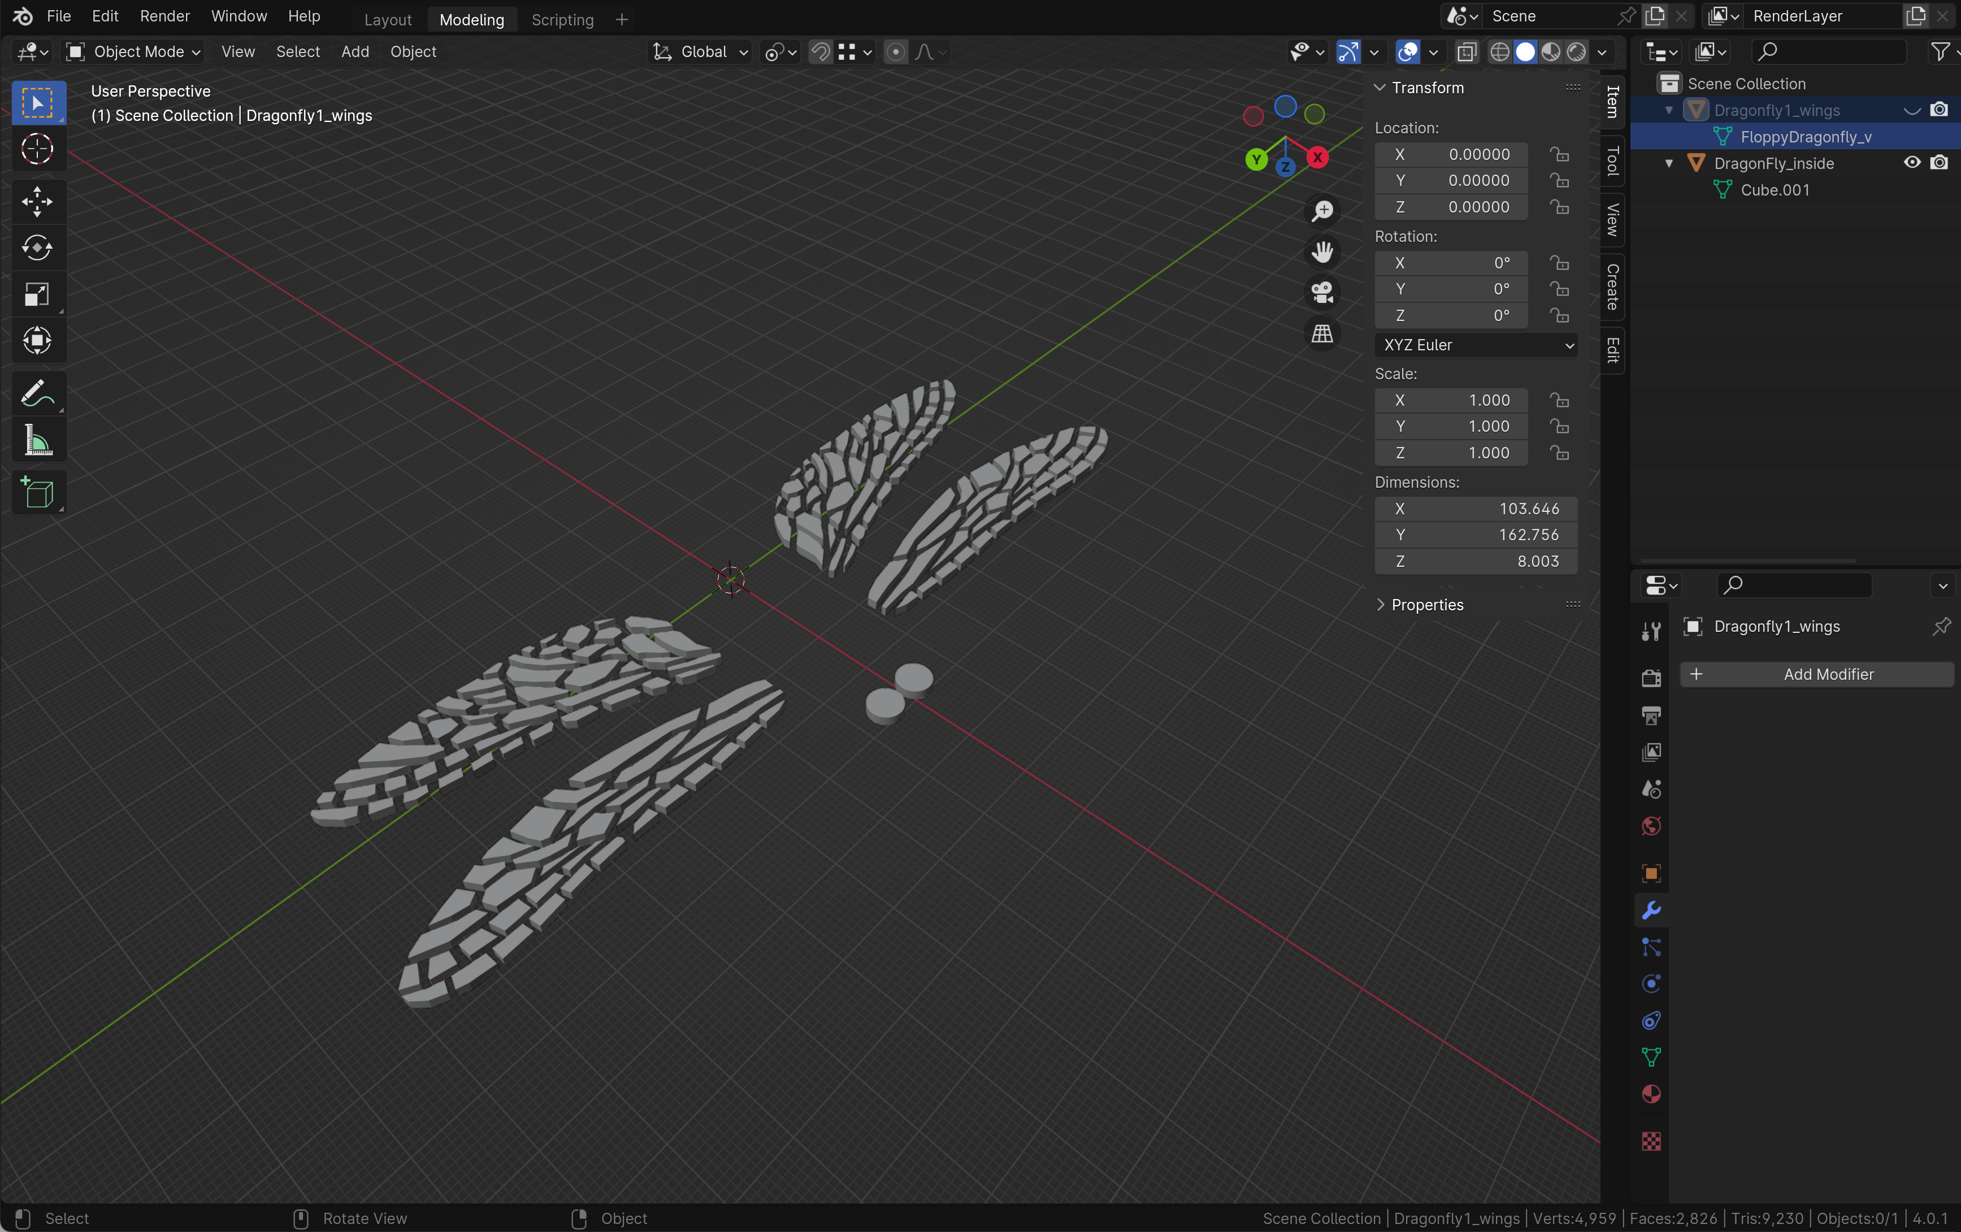This screenshot has width=1961, height=1232.
Task: Expand the Properties panel section
Action: click(x=1426, y=604)
